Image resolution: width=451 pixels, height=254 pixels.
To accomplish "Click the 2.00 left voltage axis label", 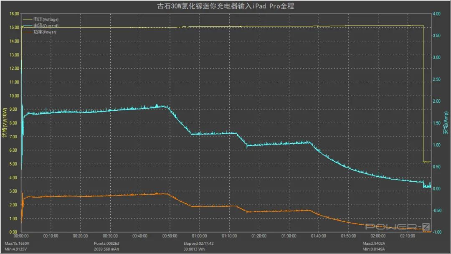I will (x=13, y=205).
